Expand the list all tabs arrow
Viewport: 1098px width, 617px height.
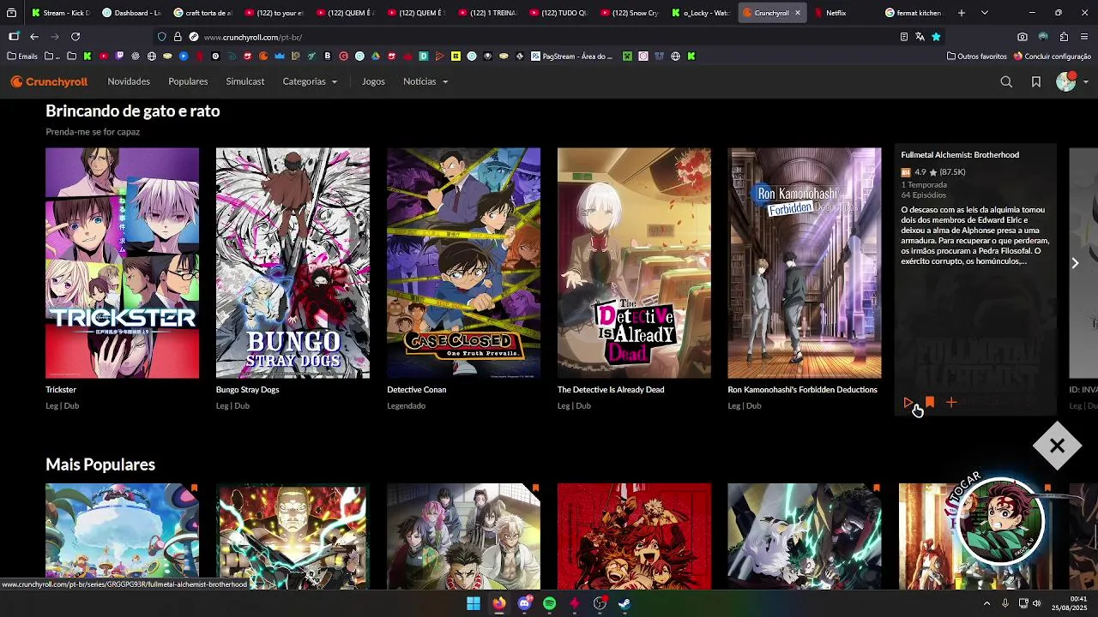(x=984, y=13)
